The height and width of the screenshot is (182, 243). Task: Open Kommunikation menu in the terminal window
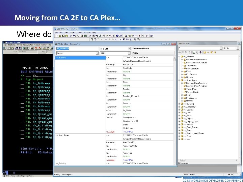(28, 45)
